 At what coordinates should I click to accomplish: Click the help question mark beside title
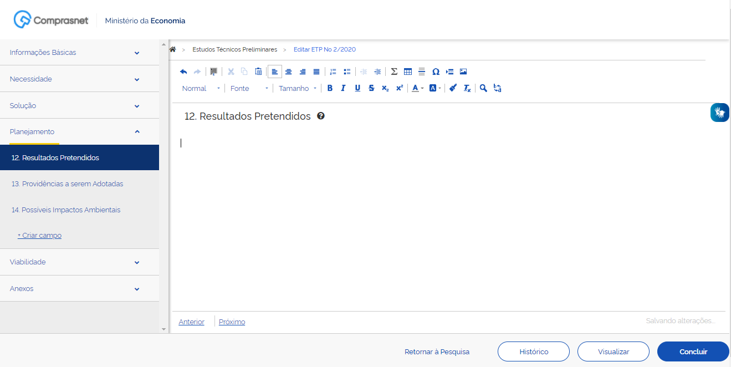point(320,116)
